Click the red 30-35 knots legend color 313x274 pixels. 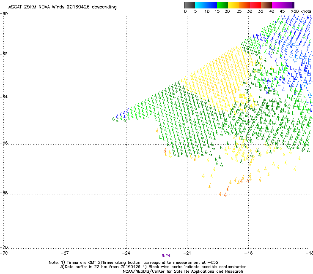point(255,5)
